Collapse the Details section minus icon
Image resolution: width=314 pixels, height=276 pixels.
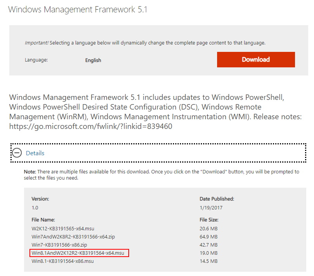(x=17, y=153)
